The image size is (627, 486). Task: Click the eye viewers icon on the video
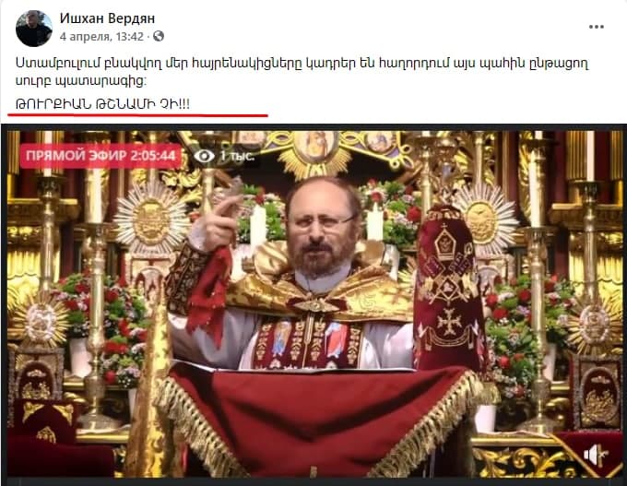pos(205,156)
